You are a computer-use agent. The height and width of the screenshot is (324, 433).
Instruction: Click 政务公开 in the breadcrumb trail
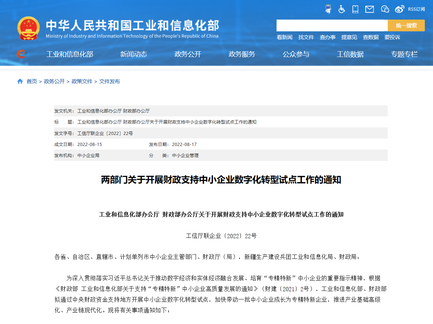[x=54, y=81]
